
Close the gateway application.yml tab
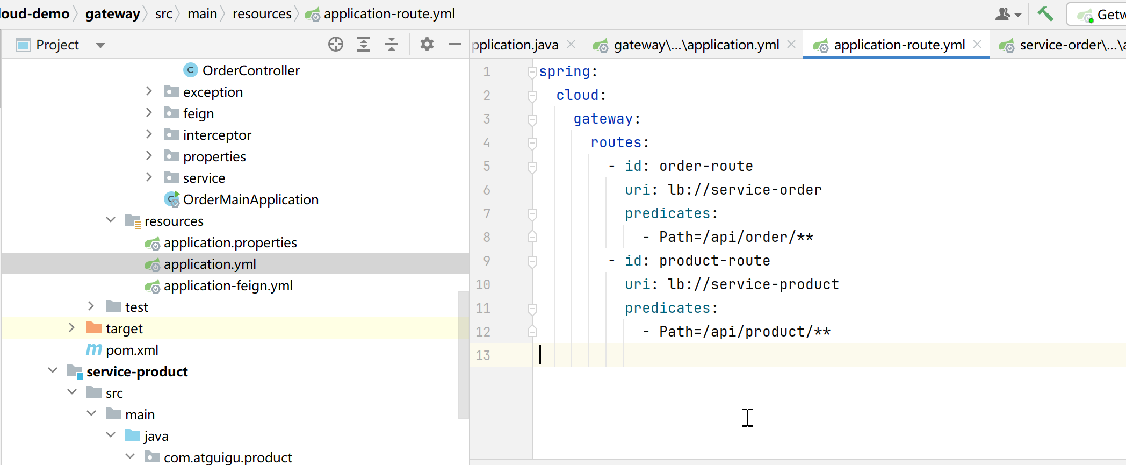791,45
